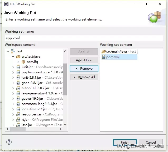Screen dimensions: 168x152
Task: Click the guava-19.0.jar jar icon
Action: click(x=18, y=99)
